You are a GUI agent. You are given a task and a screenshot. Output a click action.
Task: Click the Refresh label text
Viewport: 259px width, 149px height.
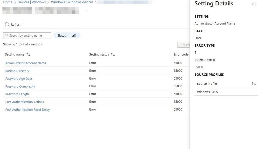16,25
